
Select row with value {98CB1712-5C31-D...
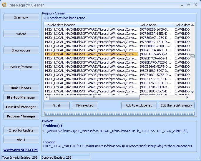(x=117, y=79)
